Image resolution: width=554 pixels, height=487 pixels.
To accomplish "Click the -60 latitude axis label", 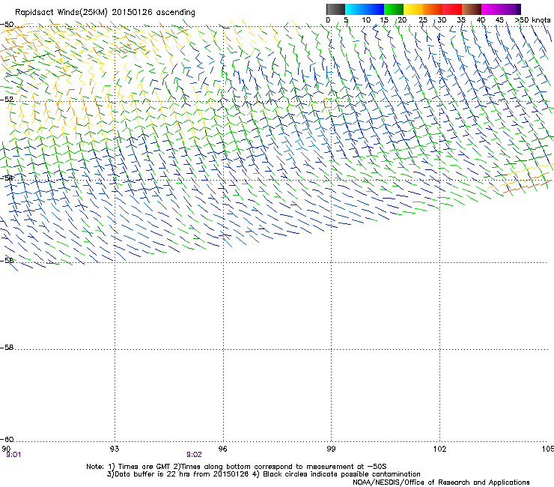I will click(x=7, y=440).
